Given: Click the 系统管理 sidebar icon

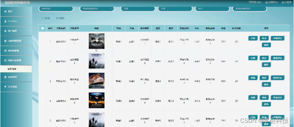Looking at the screenshot, I should point(5,77).
